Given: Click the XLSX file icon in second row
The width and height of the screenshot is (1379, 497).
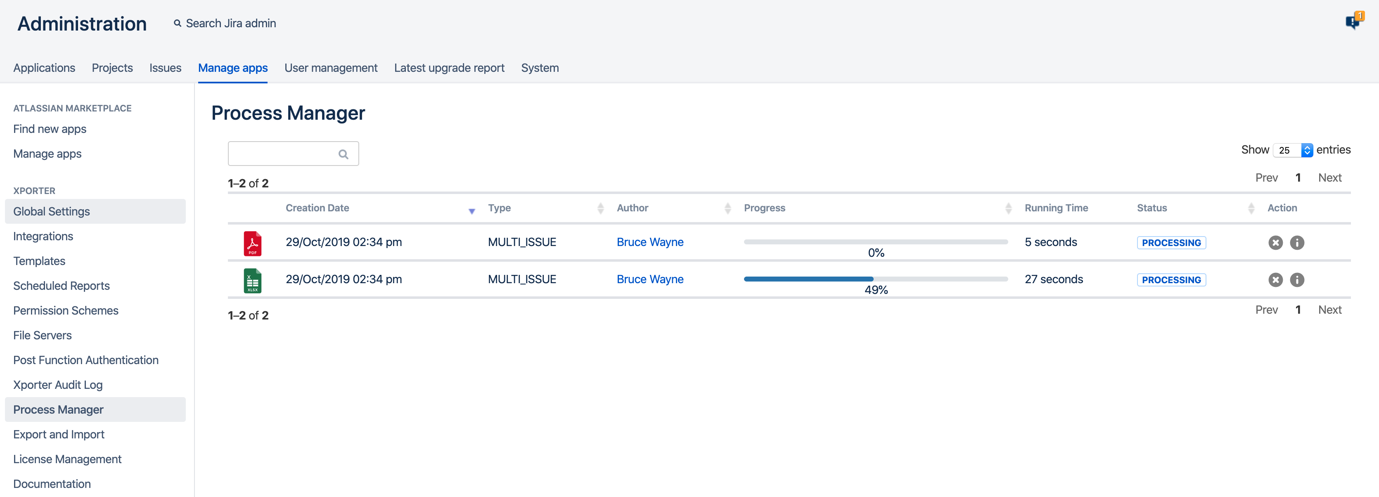Looking at the screenshot, I should [252, 280].
